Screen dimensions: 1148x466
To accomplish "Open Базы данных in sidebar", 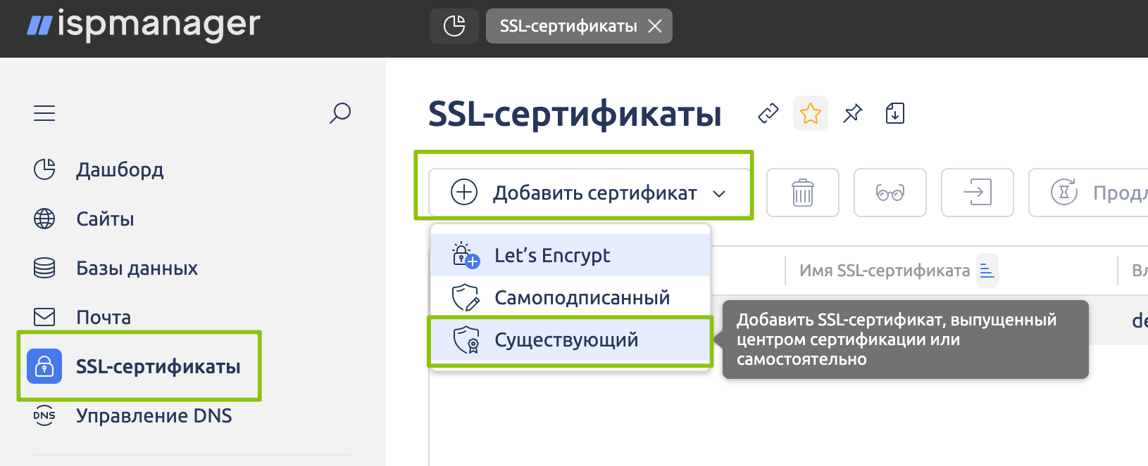I will pos(137,268).
